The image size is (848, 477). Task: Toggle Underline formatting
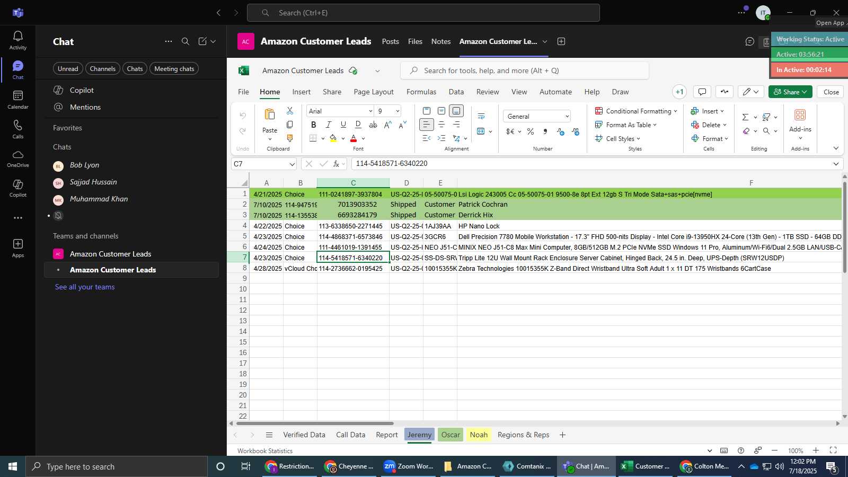[343, 125]
